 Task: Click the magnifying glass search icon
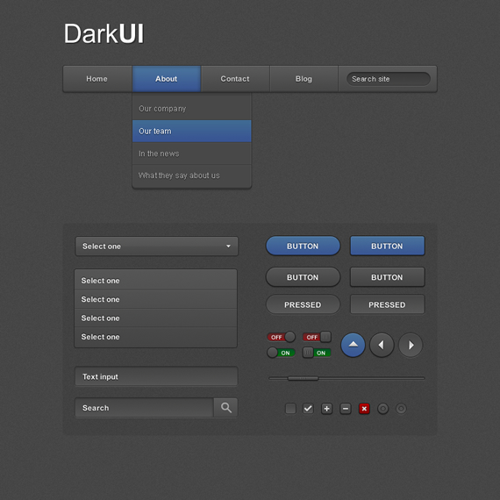225,408
